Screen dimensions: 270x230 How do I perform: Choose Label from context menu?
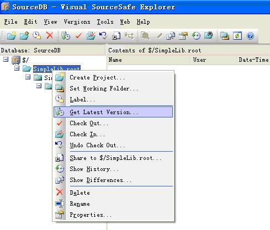[x=113, y=99]
